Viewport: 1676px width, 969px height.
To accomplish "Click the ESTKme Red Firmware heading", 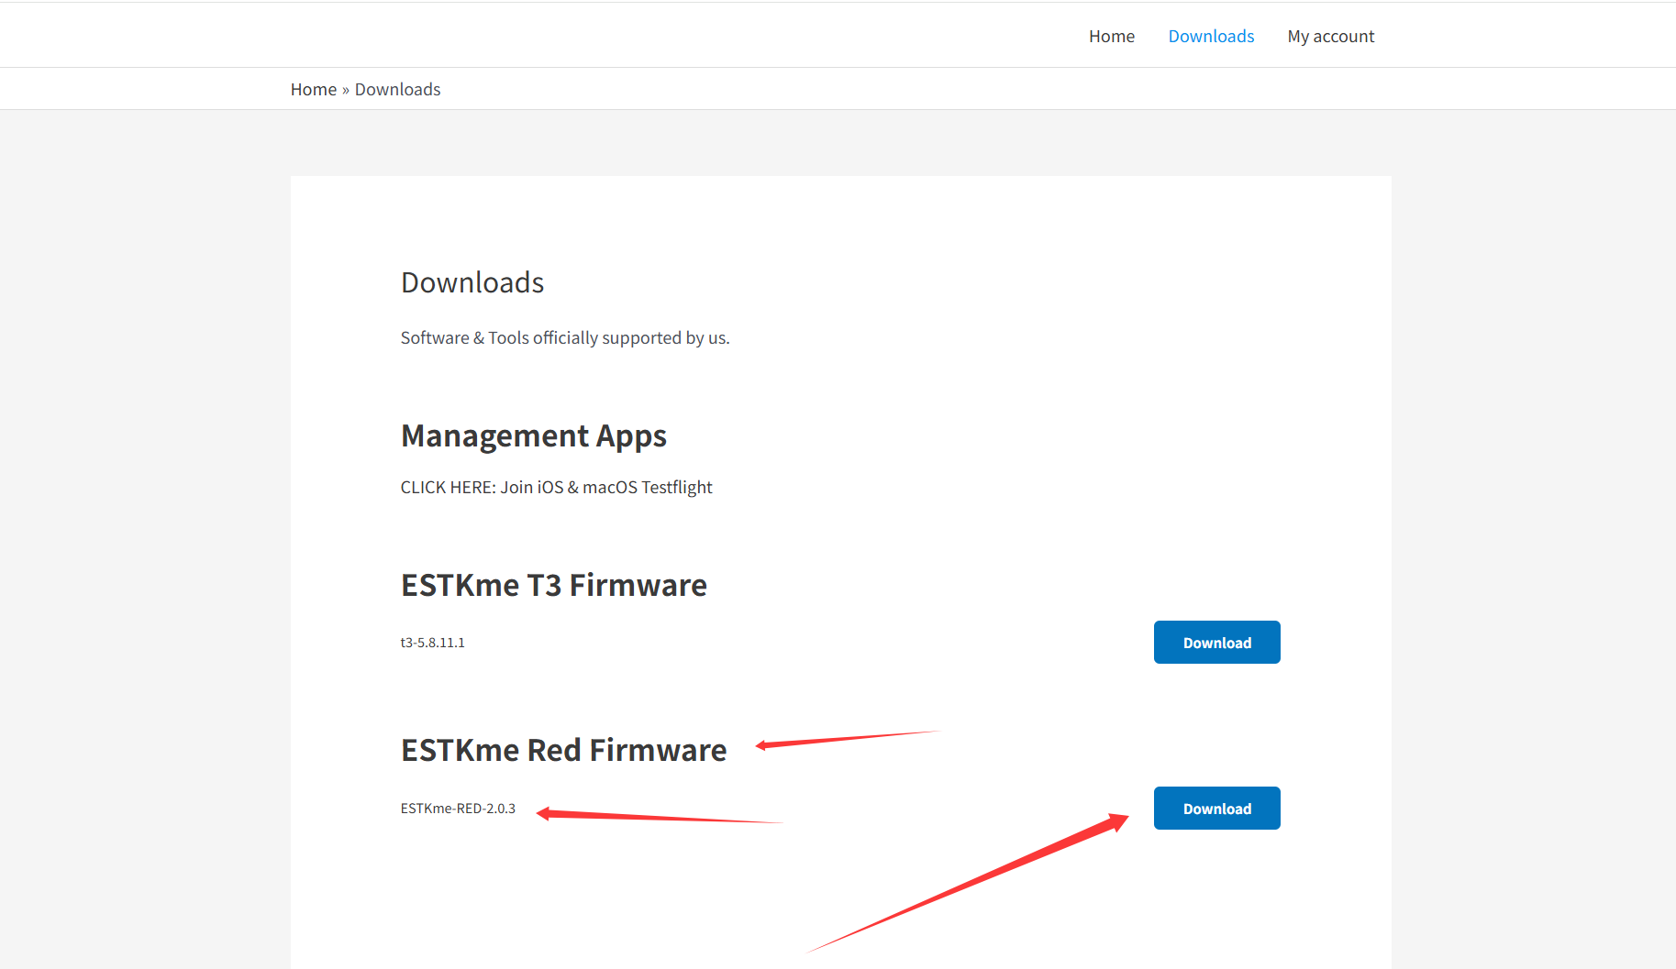I will tap(563, 751).
